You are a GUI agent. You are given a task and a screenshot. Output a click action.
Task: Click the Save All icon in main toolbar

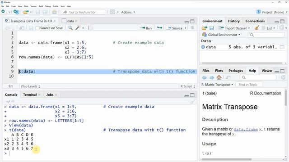45,12
